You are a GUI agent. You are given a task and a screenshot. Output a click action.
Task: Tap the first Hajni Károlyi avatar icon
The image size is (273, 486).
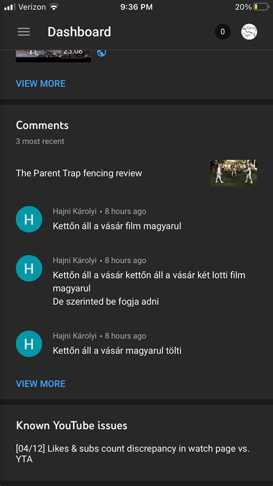(29, 219)
